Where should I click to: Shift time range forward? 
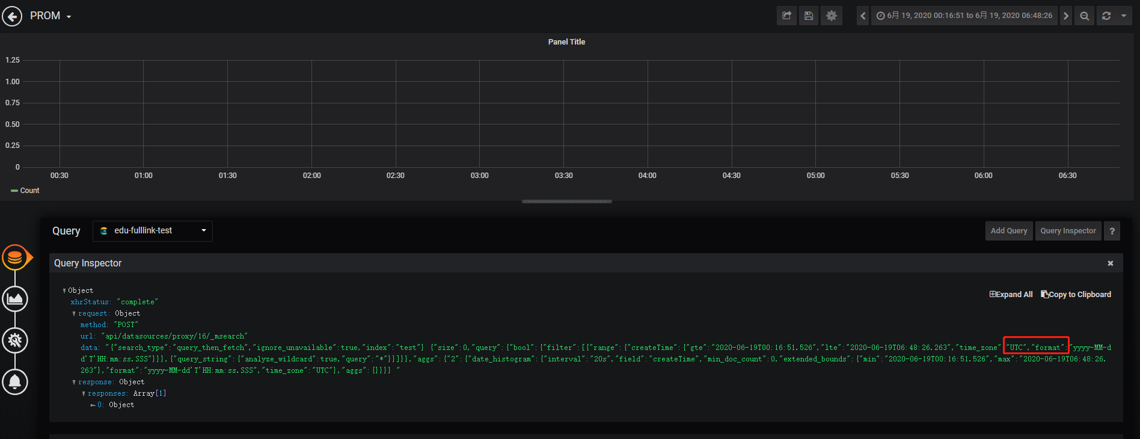(x=1066, y=16)
